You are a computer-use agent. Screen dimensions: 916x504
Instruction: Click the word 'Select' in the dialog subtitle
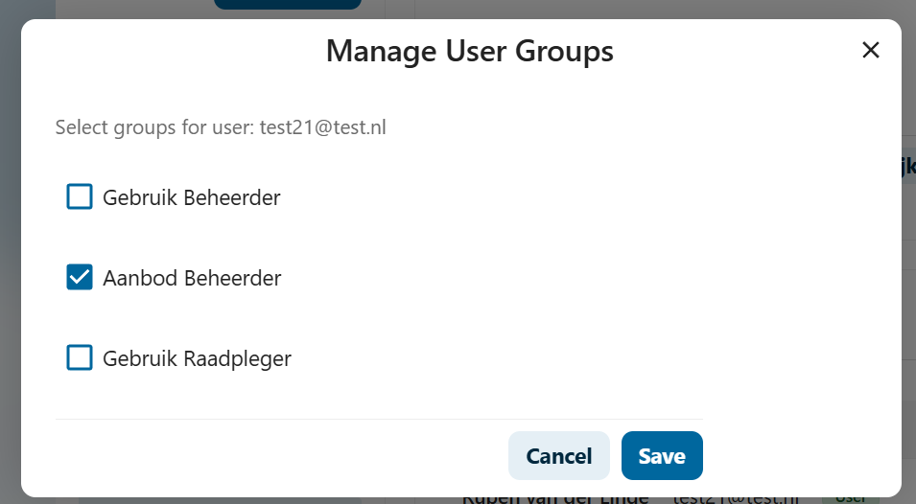[x=81, y=127]
